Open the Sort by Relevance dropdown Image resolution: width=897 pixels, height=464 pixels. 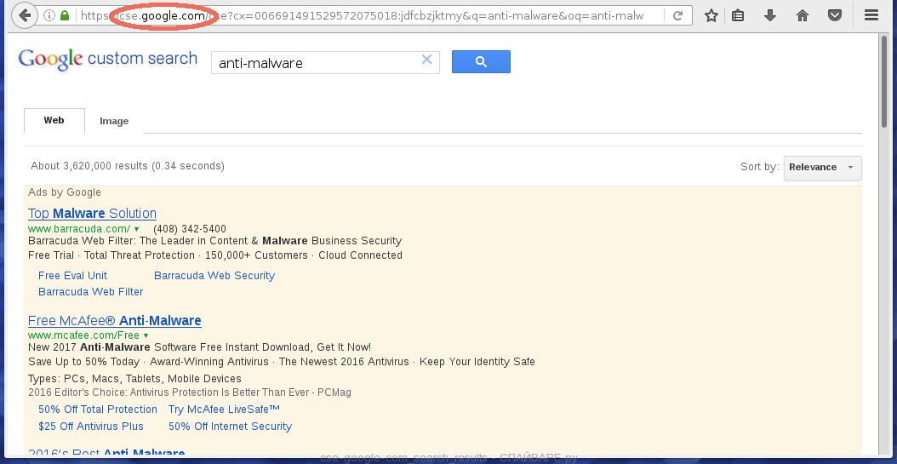point(823,168)
